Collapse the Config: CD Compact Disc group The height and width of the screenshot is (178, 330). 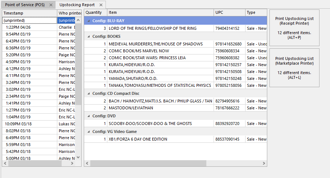[x=88, y=93]
